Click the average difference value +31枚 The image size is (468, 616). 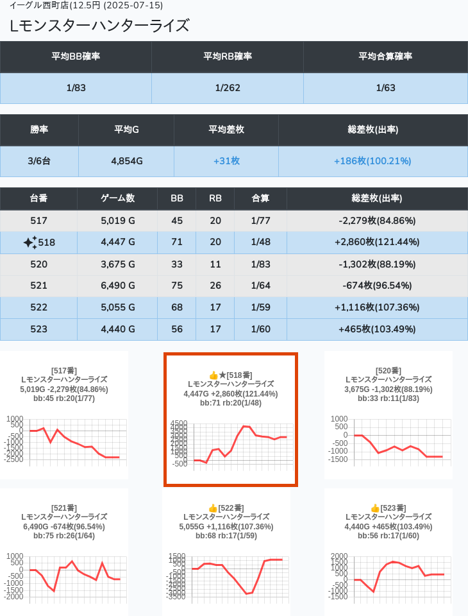(226, 161)
